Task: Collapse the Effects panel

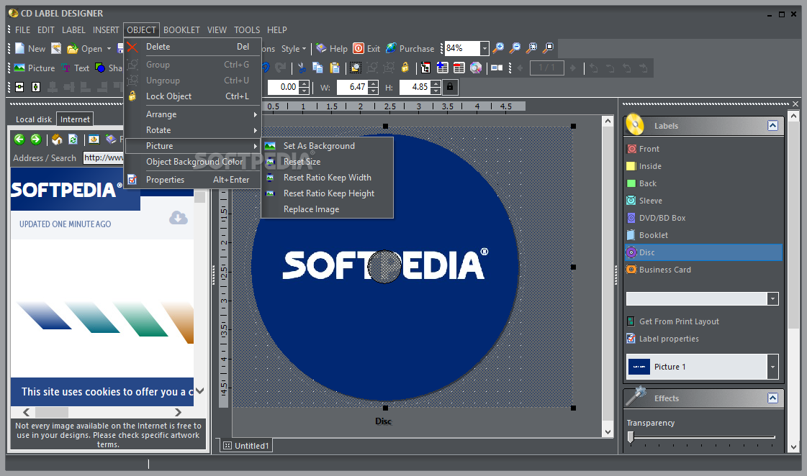Action: pos(772,398)
